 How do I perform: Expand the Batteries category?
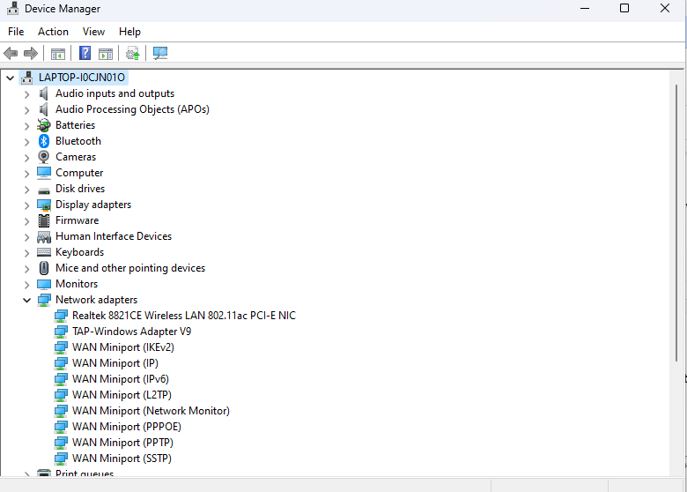click(x=26, y=126)
